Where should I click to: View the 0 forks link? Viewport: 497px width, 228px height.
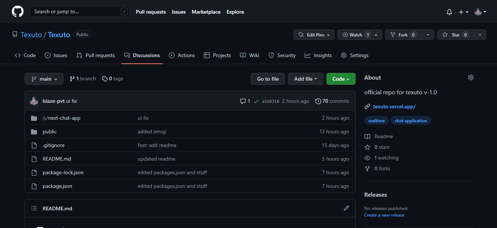377,168
